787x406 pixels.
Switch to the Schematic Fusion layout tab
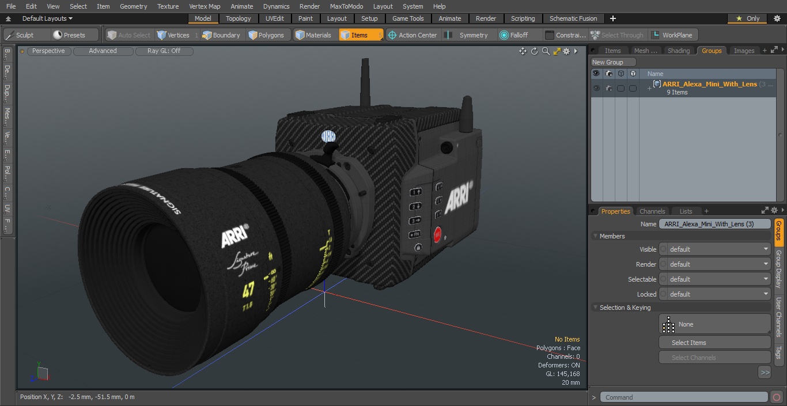pos(573,18)
